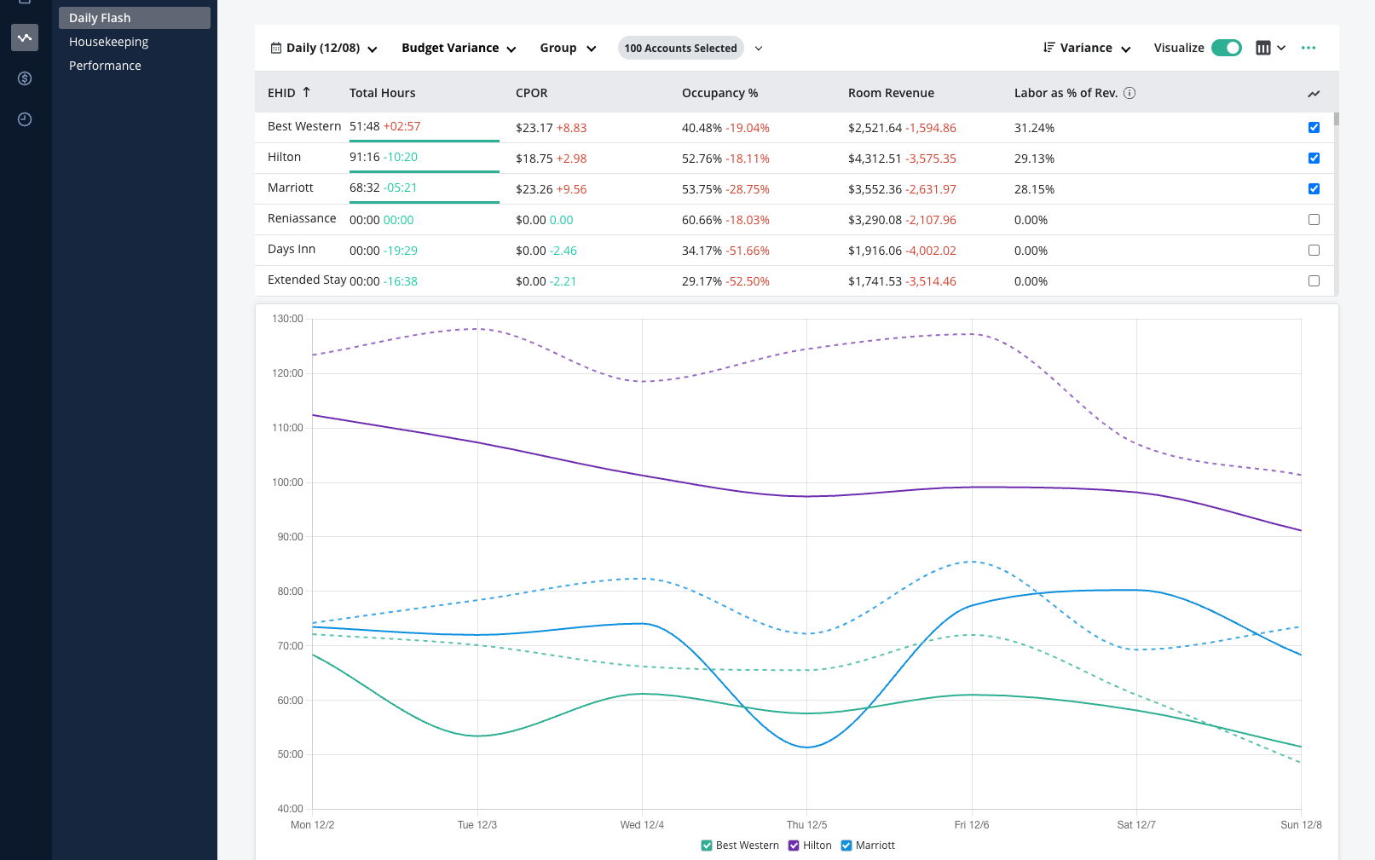The width and height of the screenshot is (1375, 860).
Task: Uncheck the Best Western row checkbox
Action: [1314, 128]
